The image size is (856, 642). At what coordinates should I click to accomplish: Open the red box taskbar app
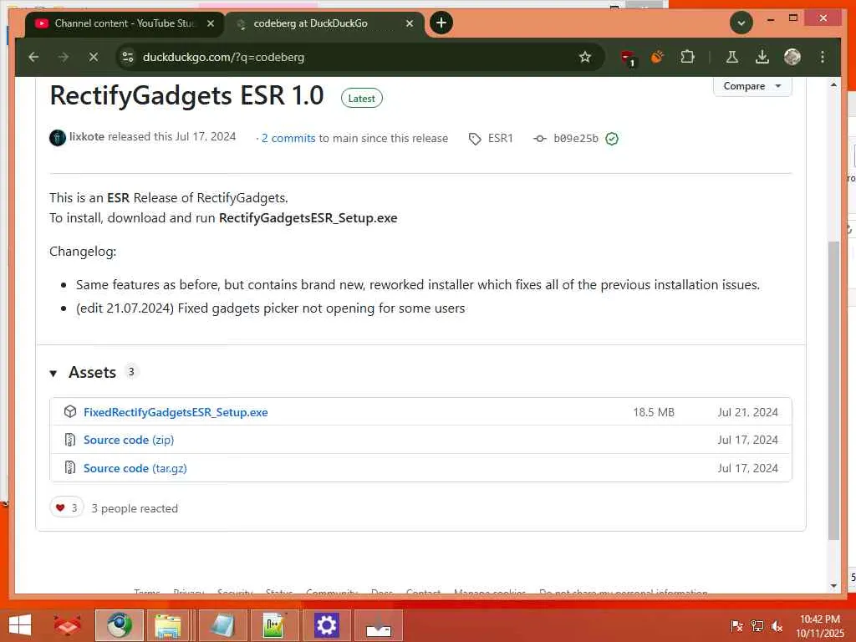68,625
